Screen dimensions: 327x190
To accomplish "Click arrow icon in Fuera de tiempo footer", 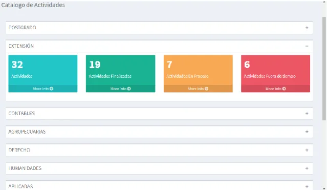I will tap(284, 89).
